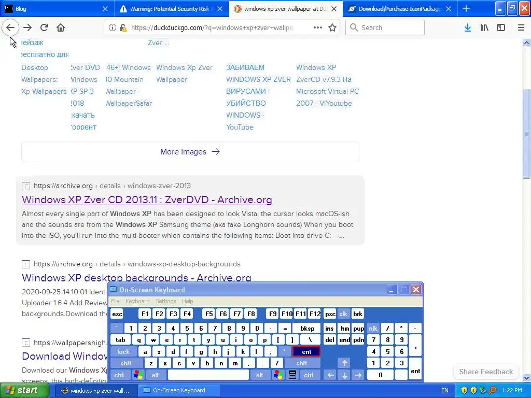Click the browser Search box
Image resolution: width=531 pixels, height=398 pixels.
tap(385, 27)
